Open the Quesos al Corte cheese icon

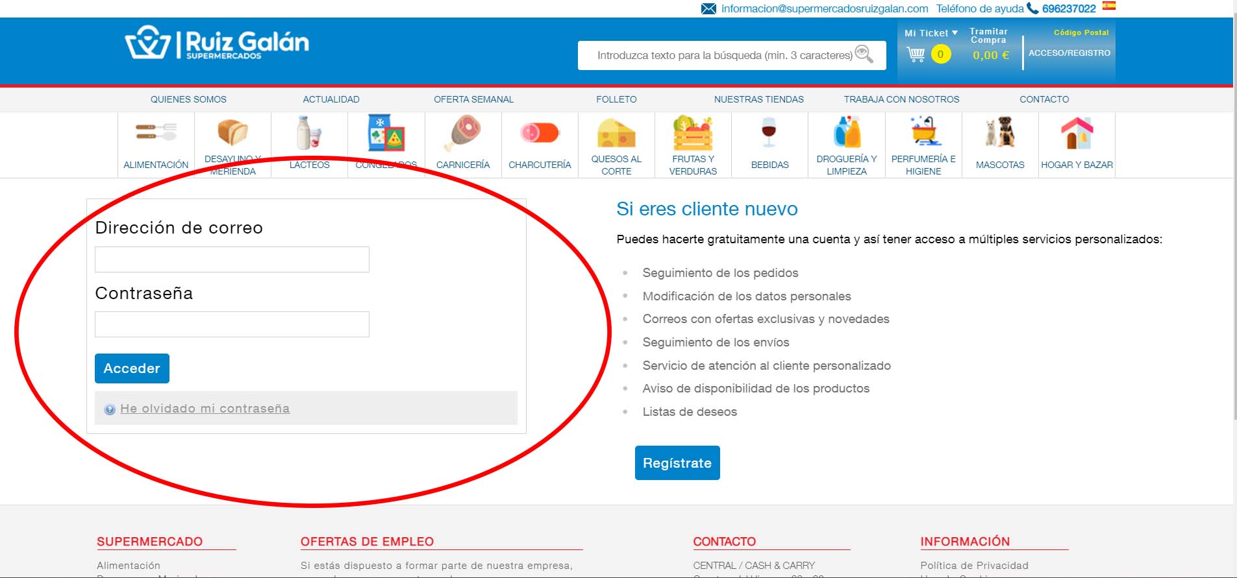pyautogui.click(x=616, y=133)
